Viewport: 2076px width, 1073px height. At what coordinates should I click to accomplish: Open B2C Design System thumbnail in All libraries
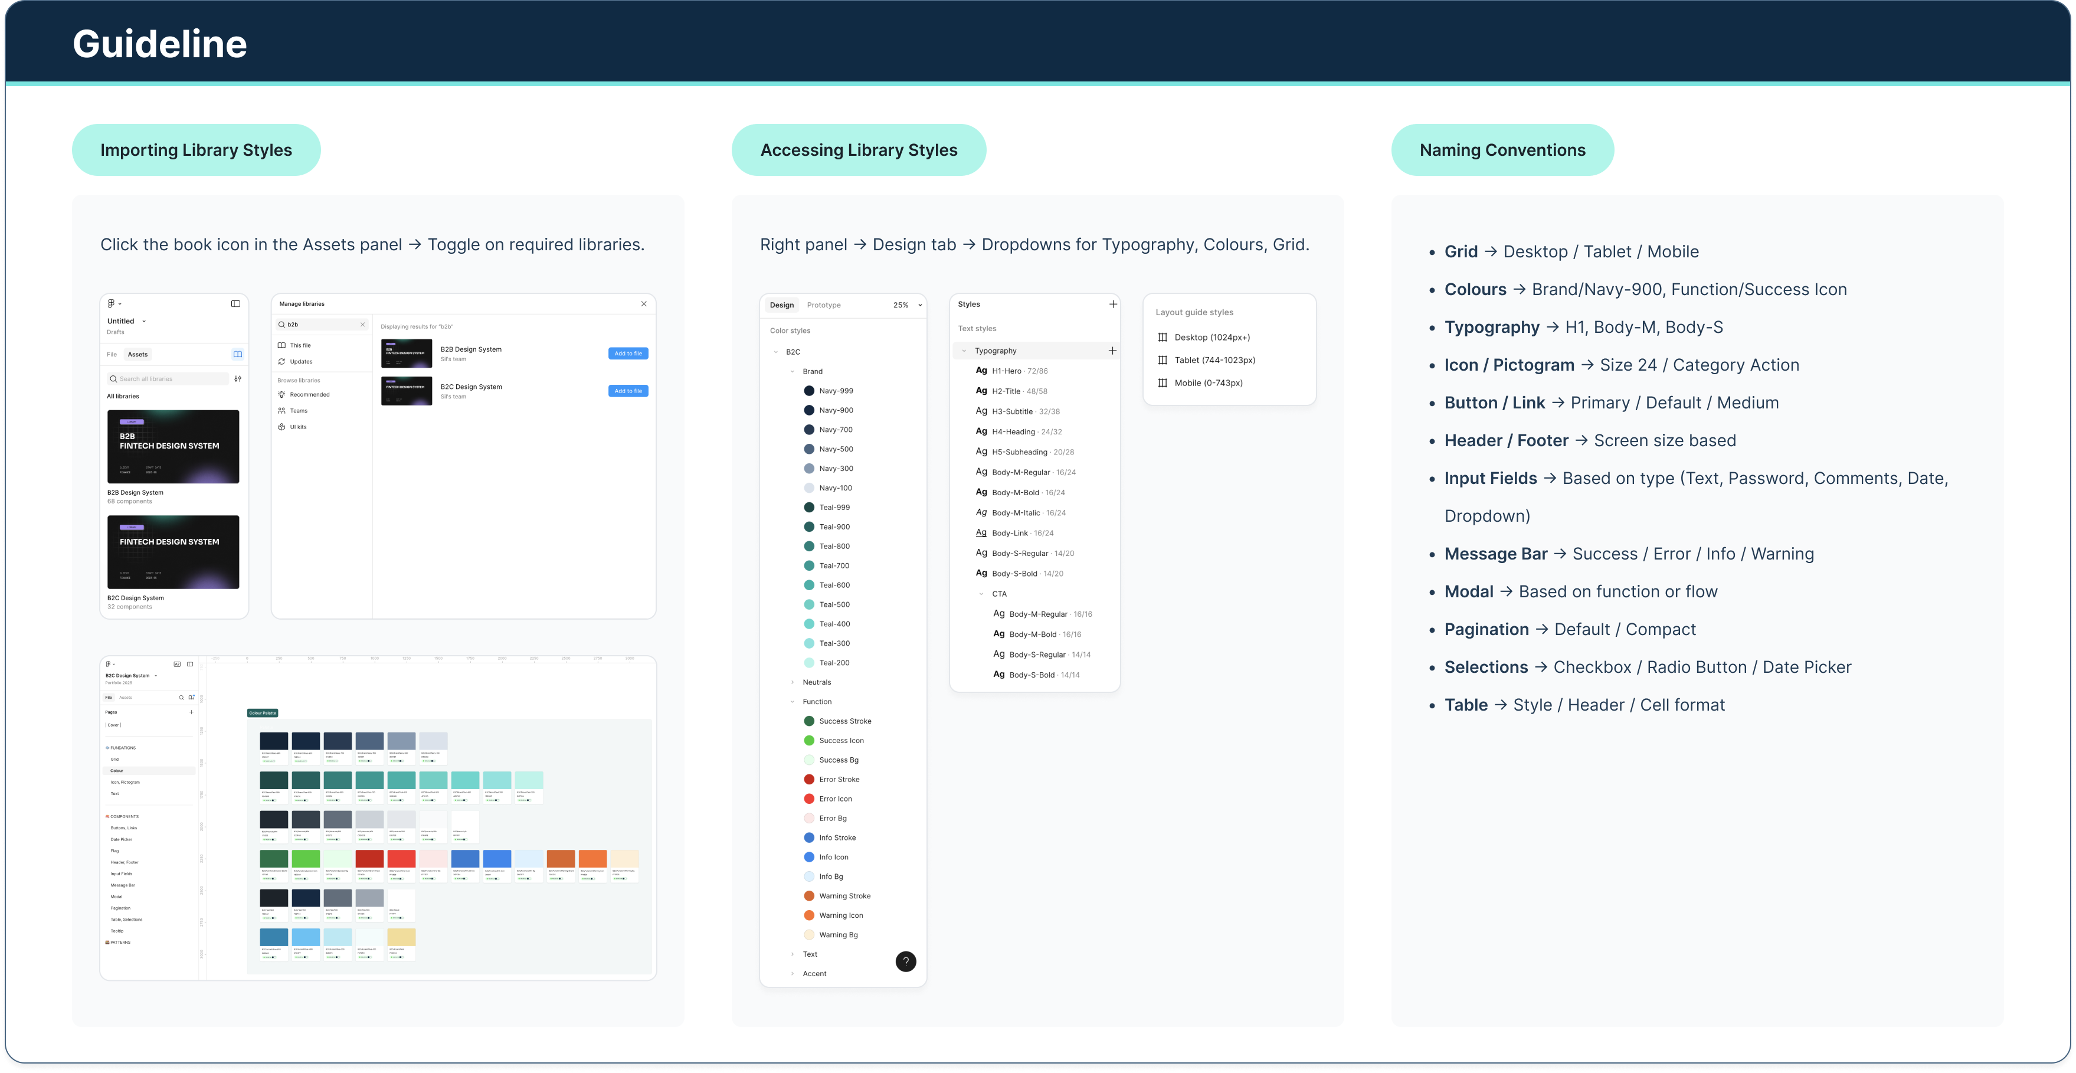click(173, 552)
